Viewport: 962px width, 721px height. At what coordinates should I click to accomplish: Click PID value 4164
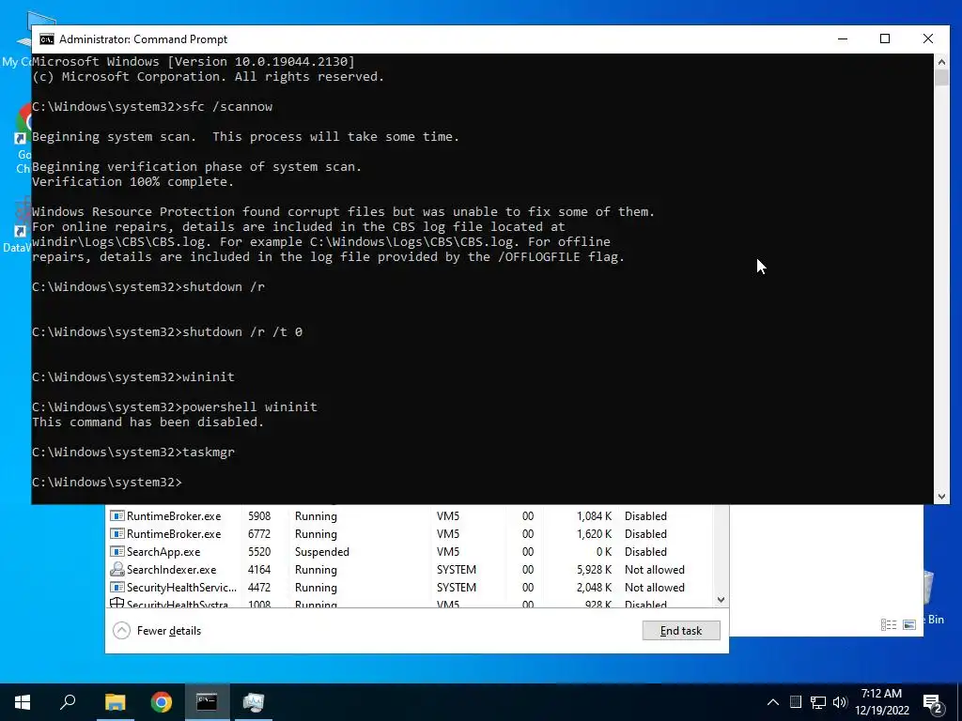click(259, 570)
